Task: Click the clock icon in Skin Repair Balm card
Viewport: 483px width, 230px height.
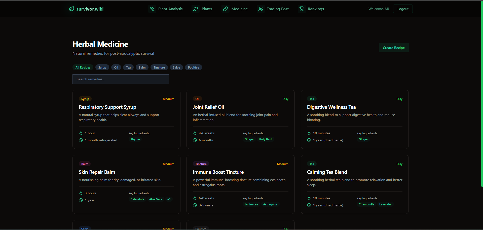Action: pyautogui.click(x=81, y=200)
